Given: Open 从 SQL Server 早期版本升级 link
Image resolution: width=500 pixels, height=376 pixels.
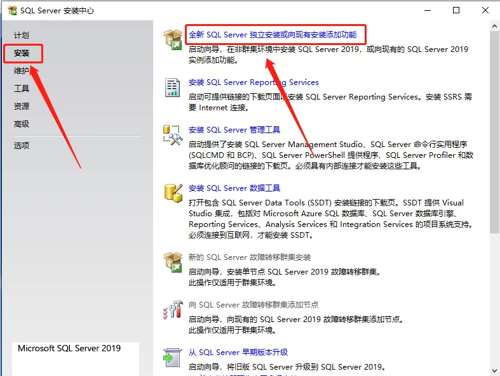Looking at the screenshot, I should (x=238, y=353).
